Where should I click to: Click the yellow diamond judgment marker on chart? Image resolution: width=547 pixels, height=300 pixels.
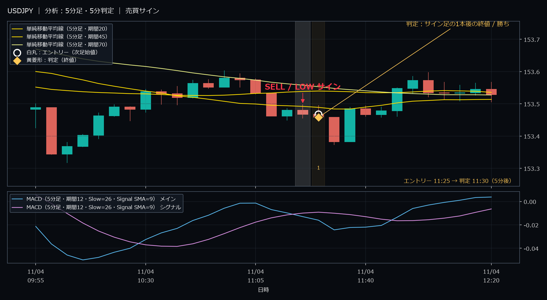(x=319, y=117)
